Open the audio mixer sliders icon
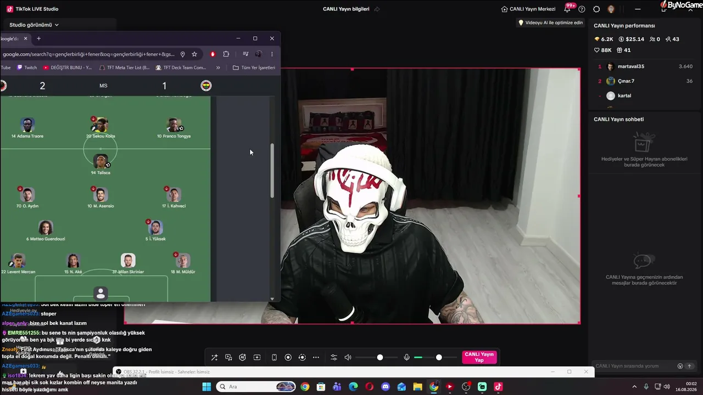Image resolution: width=703 pixels, height=395 pixels. [x=333, y=358]
